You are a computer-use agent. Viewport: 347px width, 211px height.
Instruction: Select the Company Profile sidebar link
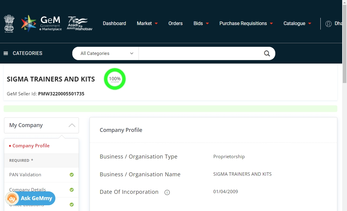point(31,146)
